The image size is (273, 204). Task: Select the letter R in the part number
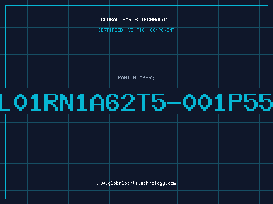[51, 102]
